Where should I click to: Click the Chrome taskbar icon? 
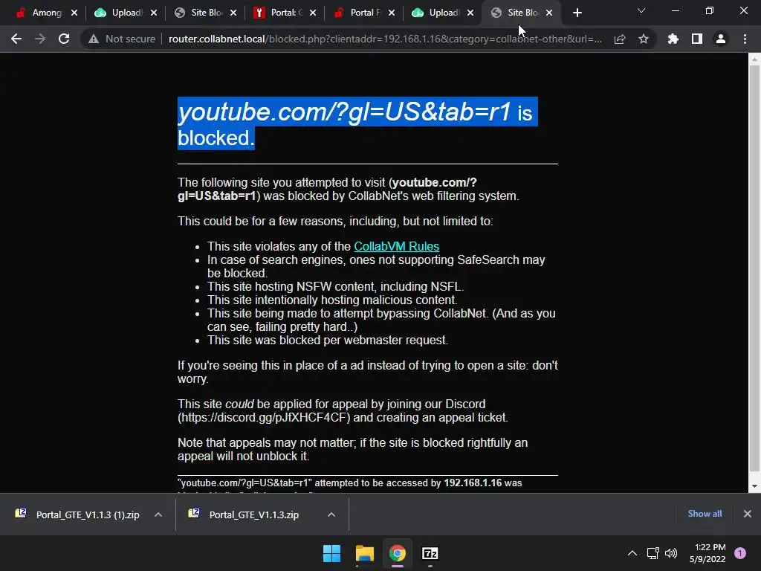[x=397, y=553]
